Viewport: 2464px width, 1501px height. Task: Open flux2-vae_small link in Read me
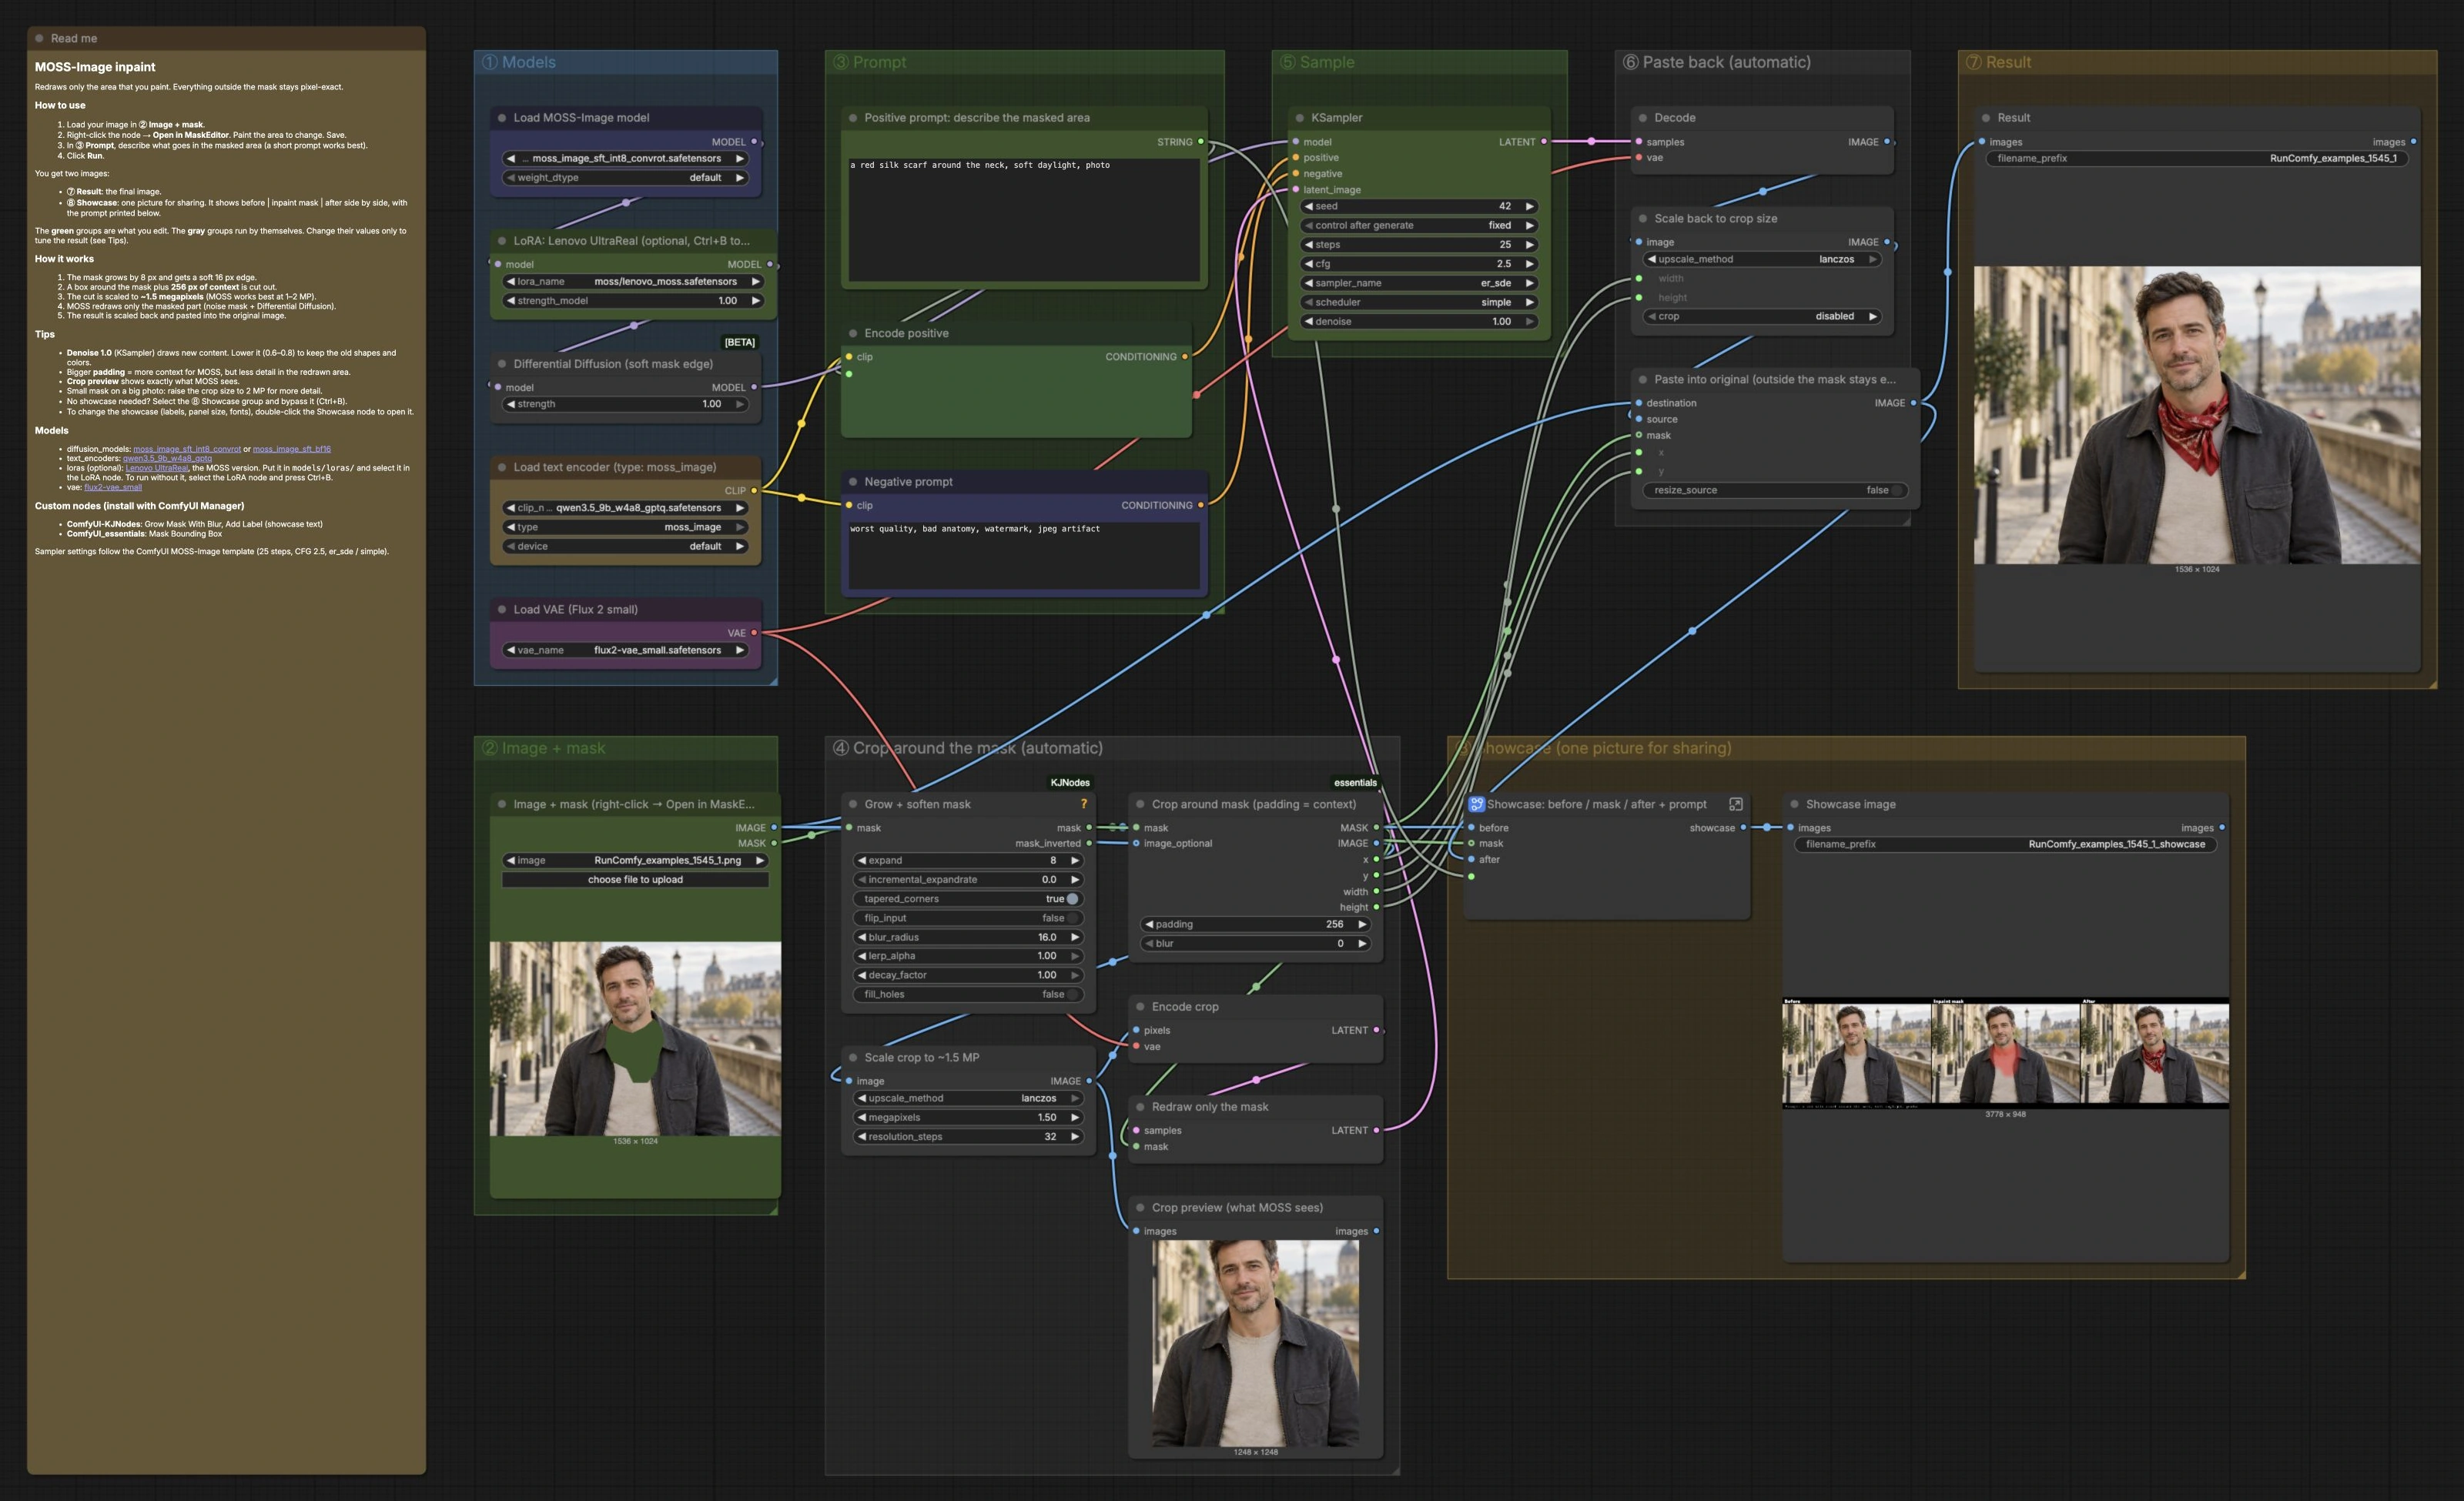coord(113,488)
